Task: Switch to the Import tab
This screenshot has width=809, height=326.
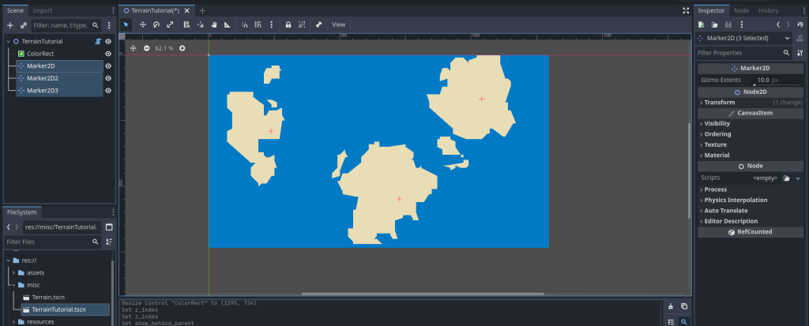Action: pyautogui.click(x=43, y=10)
